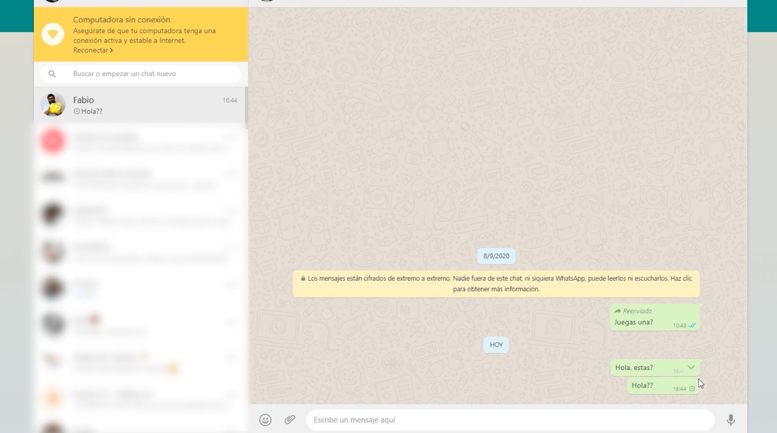777x433 pixels.
Task: Click the encryption info message for more details
Action: tap(496, 284)
